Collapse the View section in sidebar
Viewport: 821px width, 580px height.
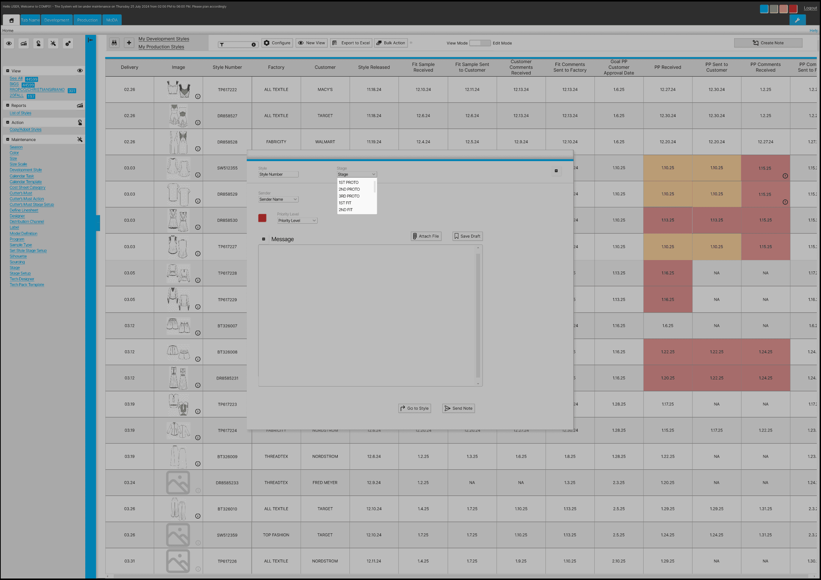click(8, 71)
